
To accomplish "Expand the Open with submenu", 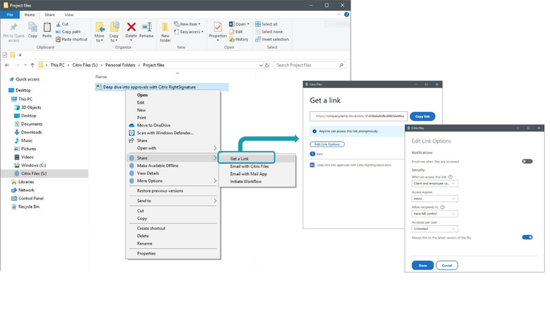I will click(173, 148).
